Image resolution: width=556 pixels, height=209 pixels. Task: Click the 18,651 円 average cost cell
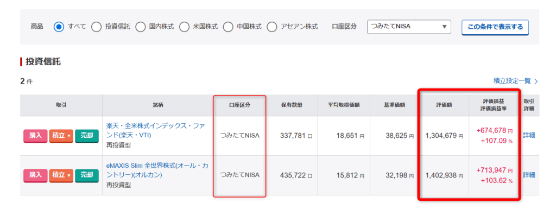[344, 136]
